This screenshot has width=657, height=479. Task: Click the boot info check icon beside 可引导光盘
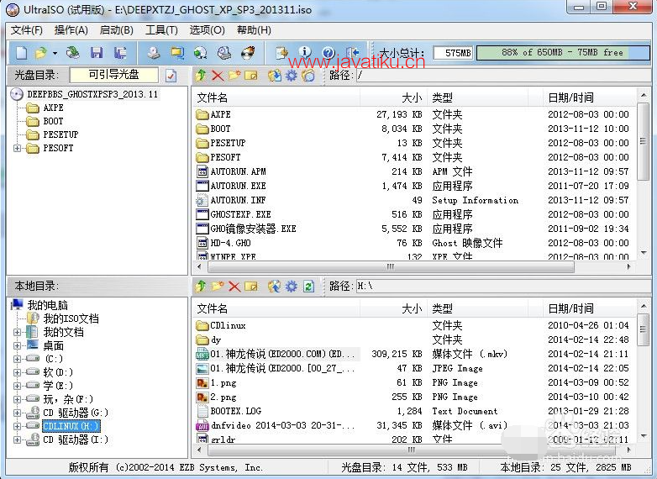[x=171, y=76]
